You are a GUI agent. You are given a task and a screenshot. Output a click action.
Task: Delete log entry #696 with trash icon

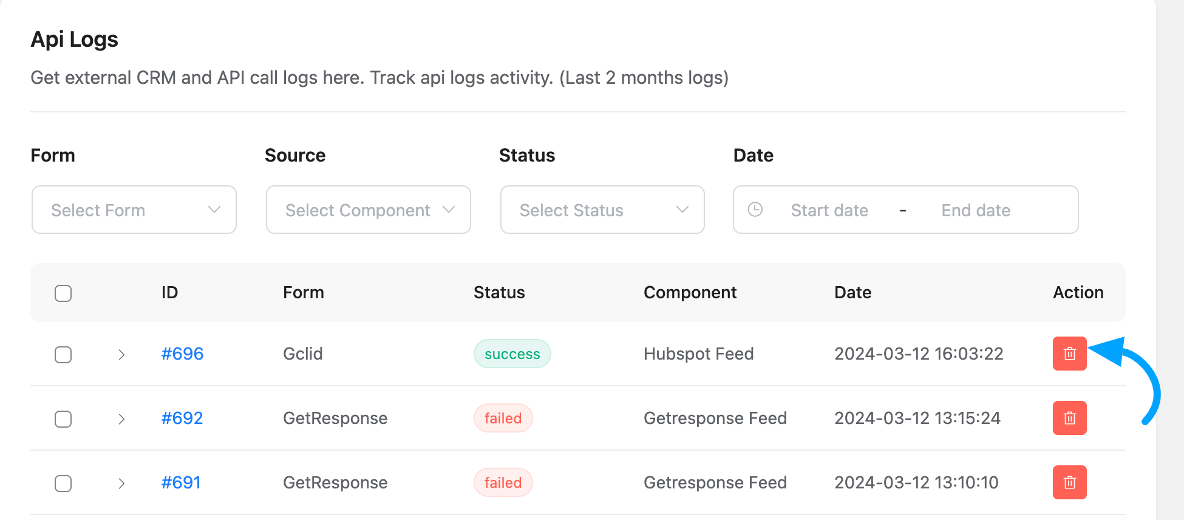point(1069,354)
